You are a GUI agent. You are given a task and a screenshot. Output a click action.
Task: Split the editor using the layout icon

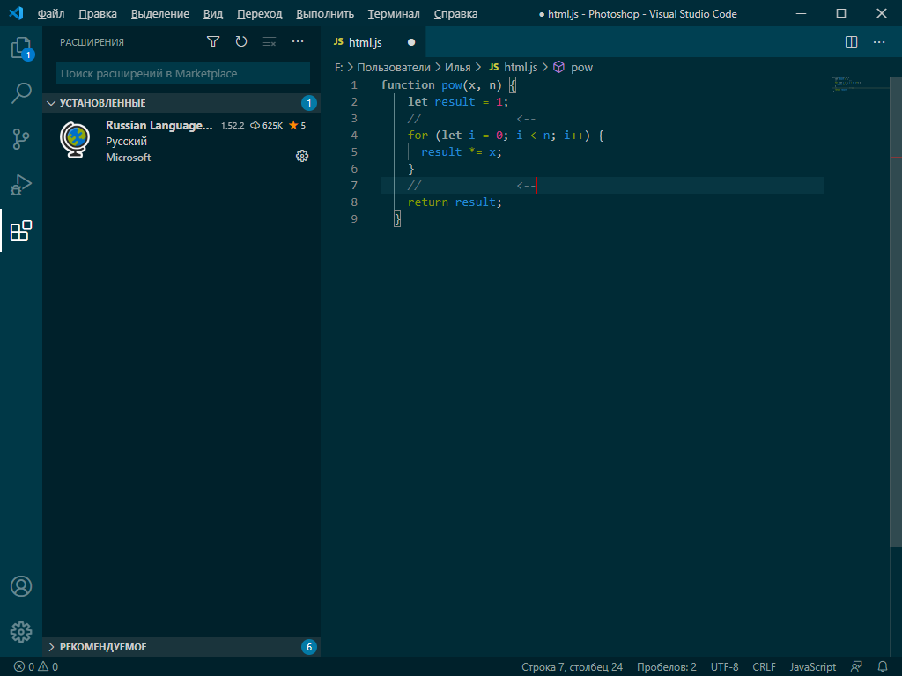pyautogui.click(x=850, y=41)
